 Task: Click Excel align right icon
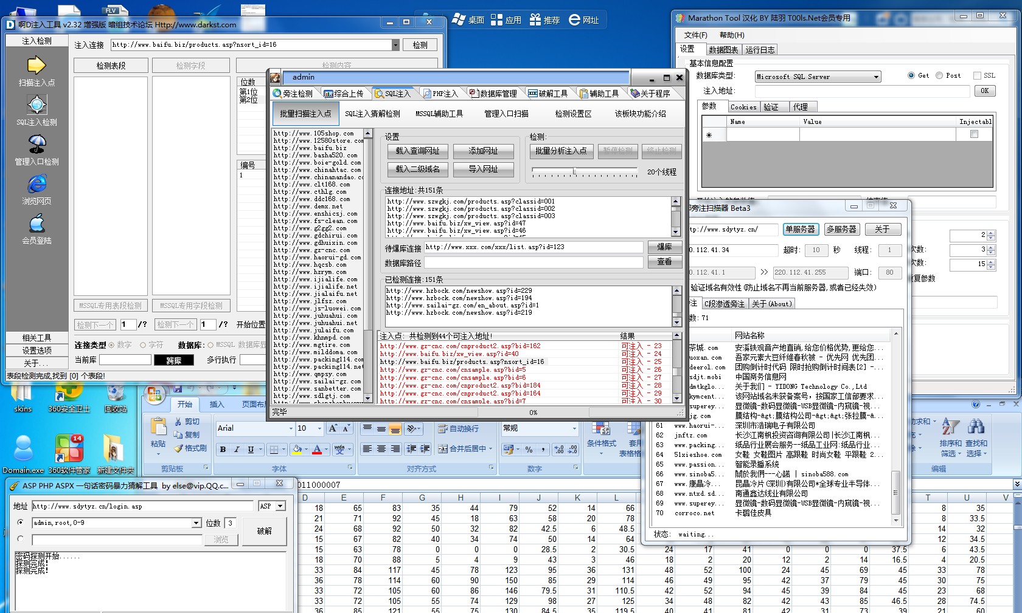[395, 449]
